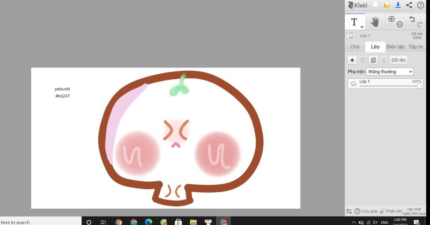
Task: Click the Độ mờ 100% opacity label
Action: pyautogui.click(x=417, y=36)
